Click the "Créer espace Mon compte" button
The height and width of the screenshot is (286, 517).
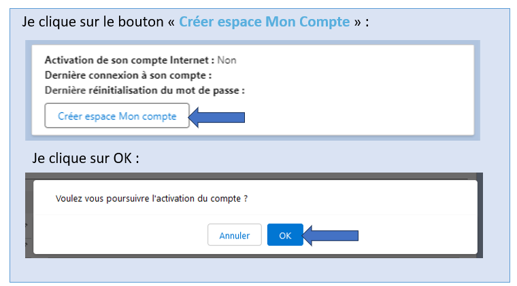(116, 116)
